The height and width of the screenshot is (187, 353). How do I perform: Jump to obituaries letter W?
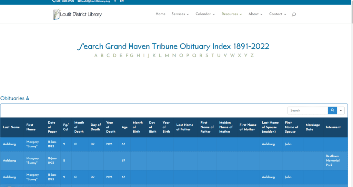click(x=232, y=55)
